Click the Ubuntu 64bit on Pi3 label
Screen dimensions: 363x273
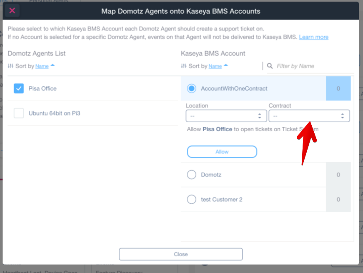[55, 113]
